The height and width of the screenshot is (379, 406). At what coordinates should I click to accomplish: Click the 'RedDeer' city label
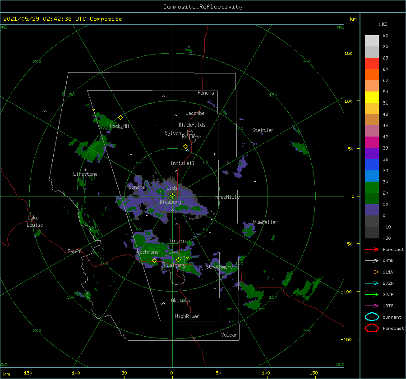point(191,137)
